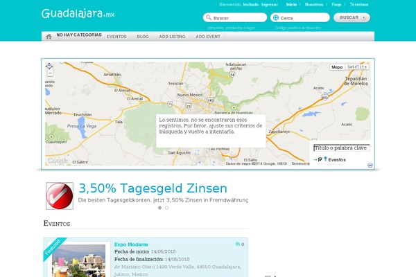The image size is (416, 277).
Task: Select first ad carousel dot
Action: pos(159,208)
